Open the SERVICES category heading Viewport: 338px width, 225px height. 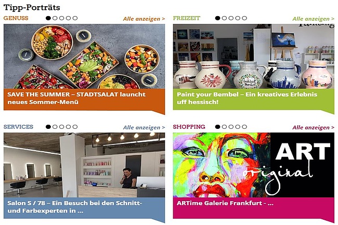pyautogui.click(x=18, y=127)
